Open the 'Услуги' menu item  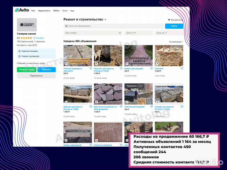[x=65, y=10]
